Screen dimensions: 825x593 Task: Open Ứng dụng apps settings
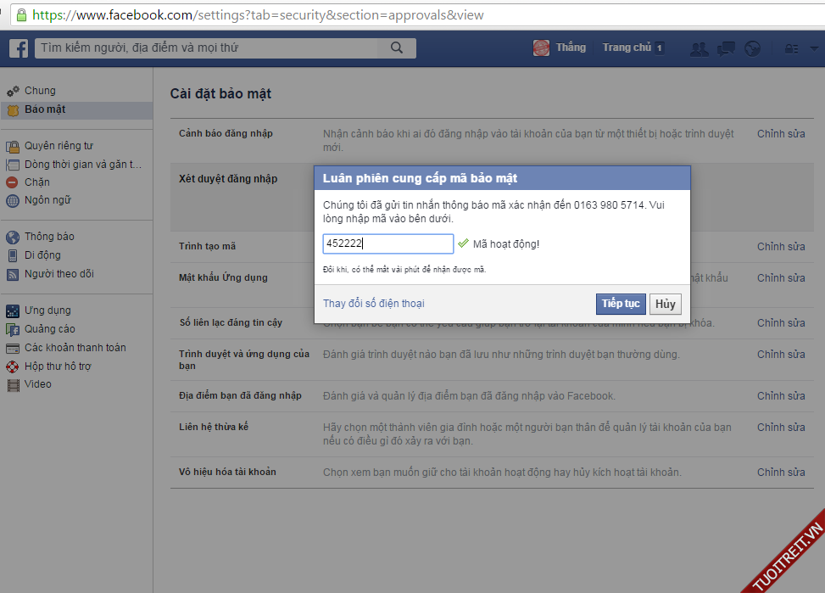point(47,310)
